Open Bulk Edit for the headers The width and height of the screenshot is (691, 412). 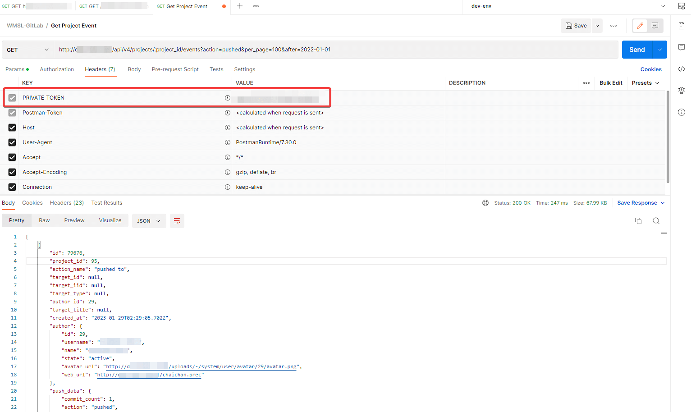click(611, 82)
